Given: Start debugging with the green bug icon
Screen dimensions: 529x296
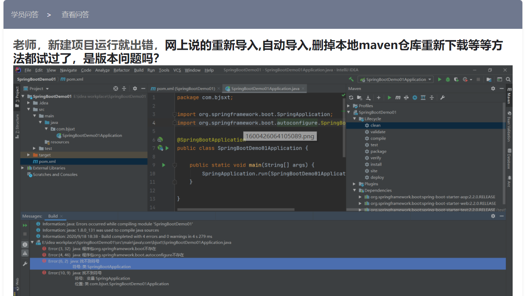Looking at the screenshot, I should tap(448, 79).
